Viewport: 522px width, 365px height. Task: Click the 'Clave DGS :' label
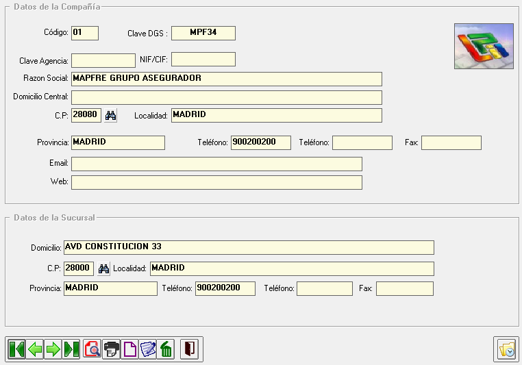pyautogui.click(x=147, y=34)
